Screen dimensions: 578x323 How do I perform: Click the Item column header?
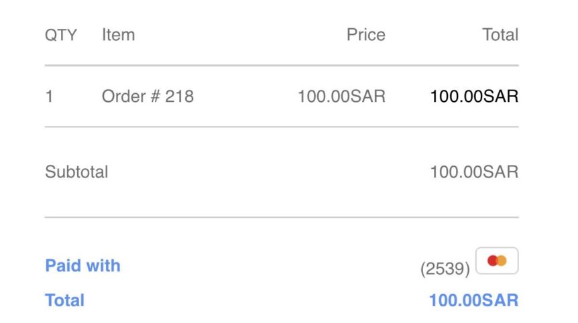coord(118,35)
